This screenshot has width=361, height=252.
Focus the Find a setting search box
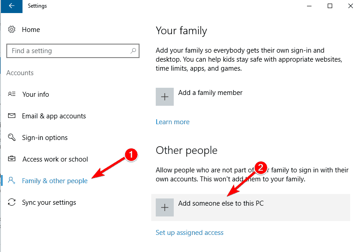click(68, 51)
